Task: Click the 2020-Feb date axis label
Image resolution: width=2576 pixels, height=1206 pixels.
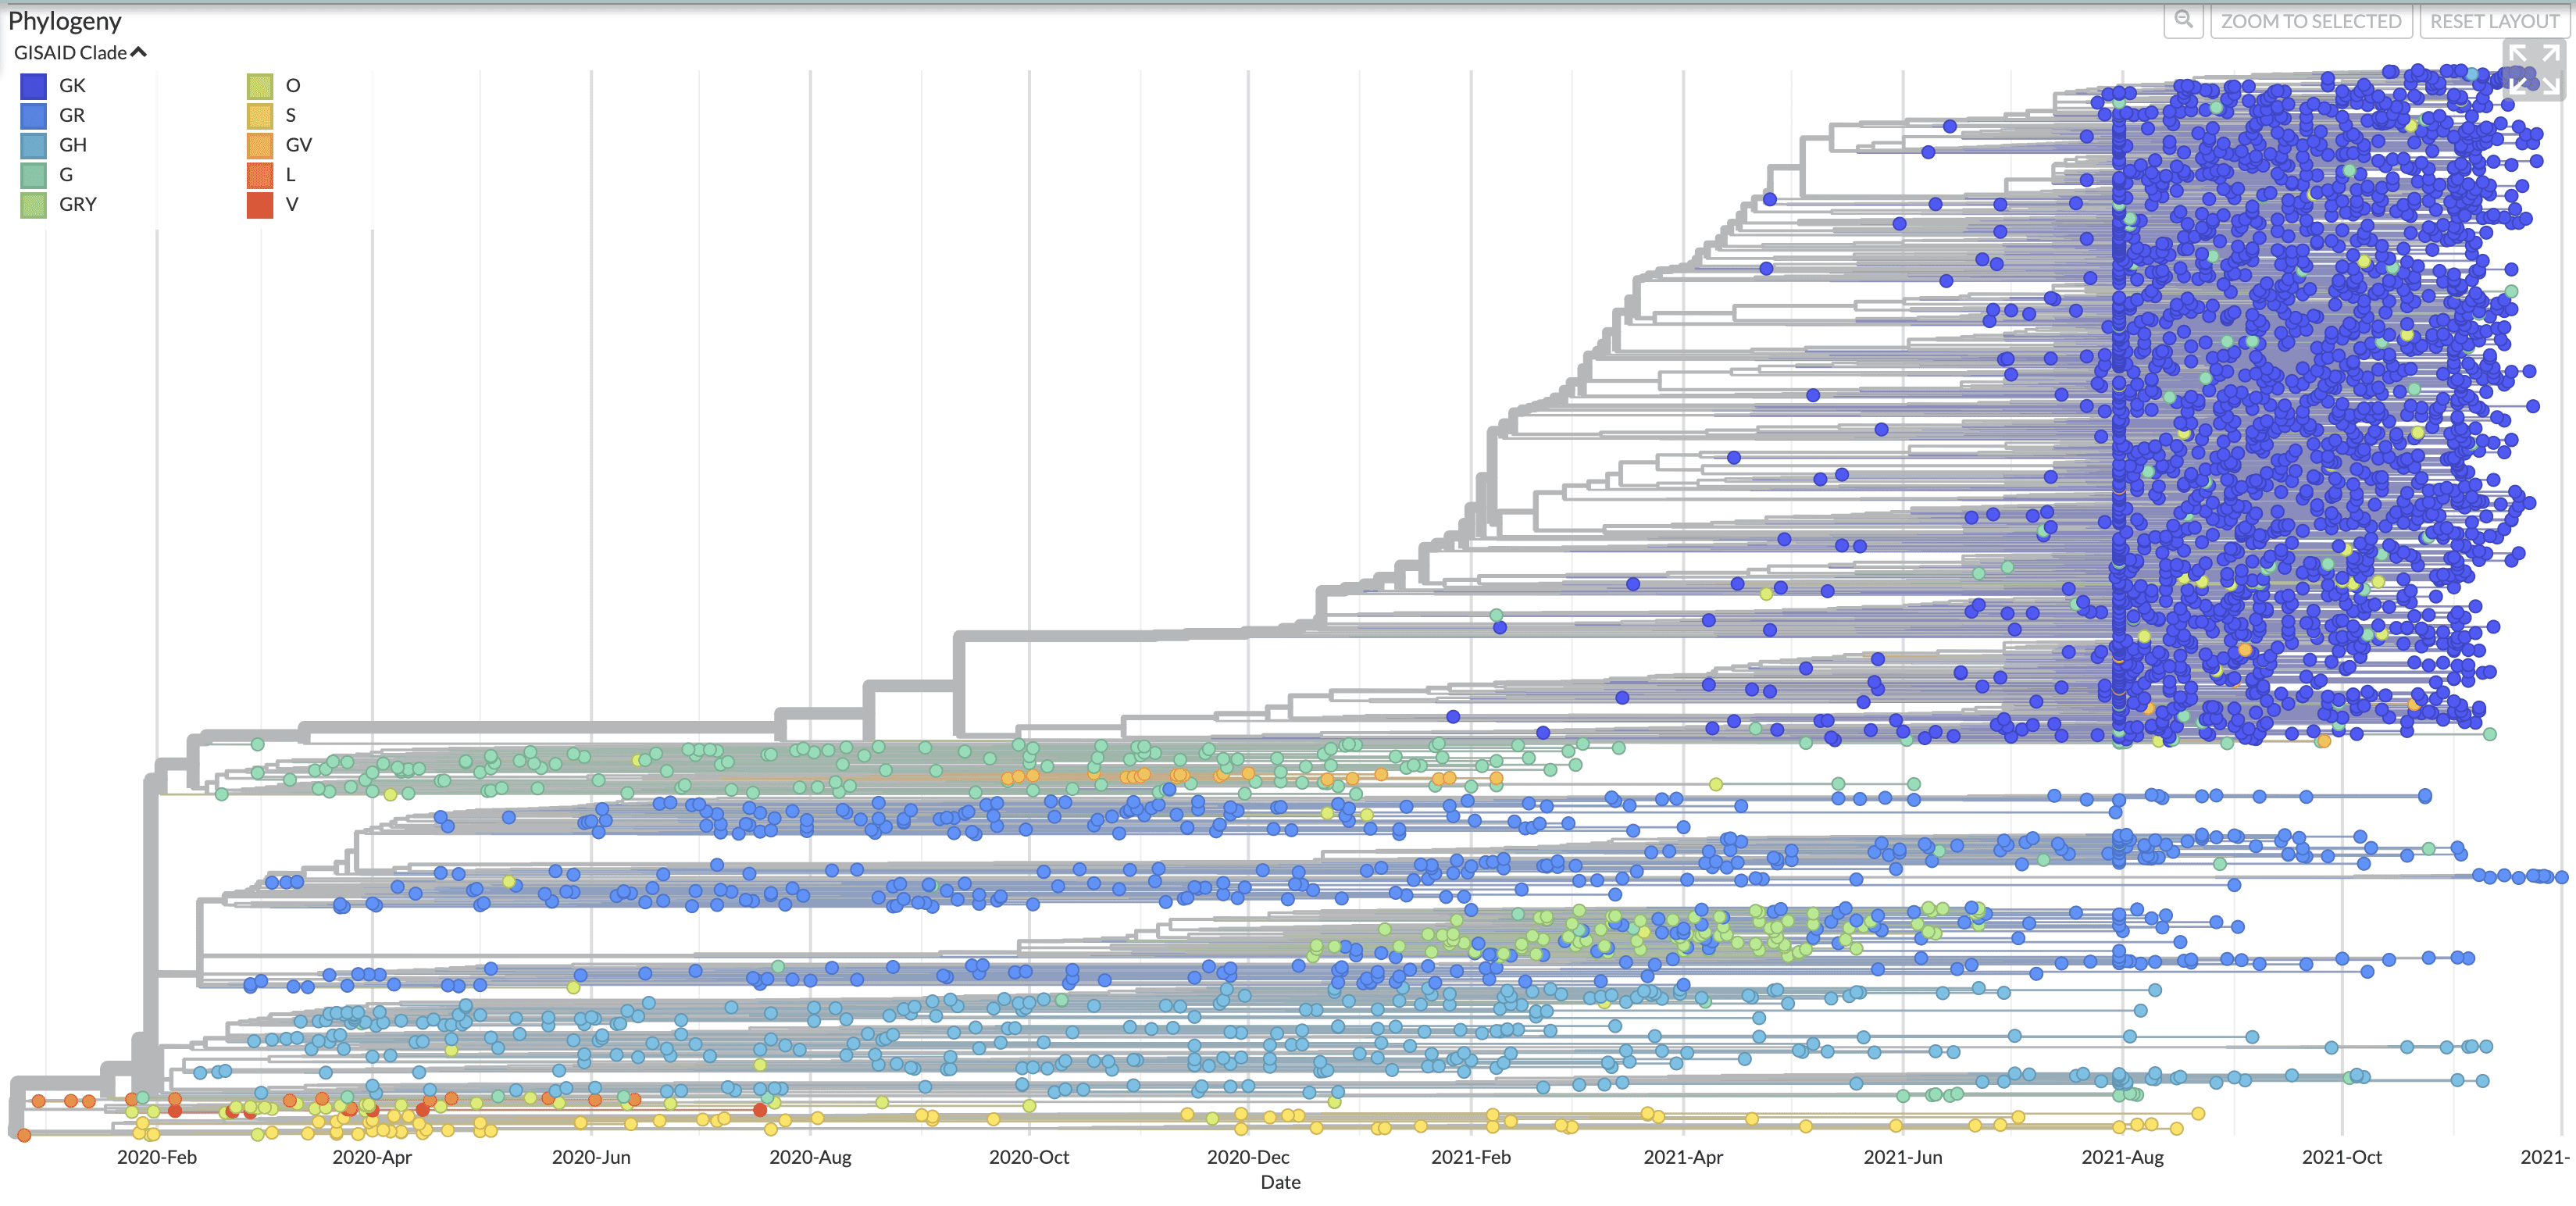Action: point(157,1157)
